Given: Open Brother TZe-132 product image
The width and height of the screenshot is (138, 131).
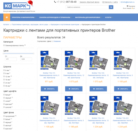Looking at the screenshot, I should (74, 60).
